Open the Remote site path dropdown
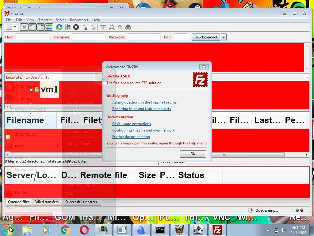 (307, 77)
